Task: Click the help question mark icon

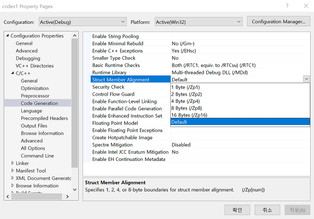Action: [287, 6]
